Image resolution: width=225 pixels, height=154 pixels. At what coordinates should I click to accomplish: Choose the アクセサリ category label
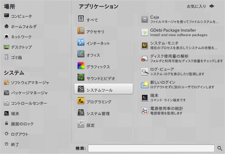point(95,32)
